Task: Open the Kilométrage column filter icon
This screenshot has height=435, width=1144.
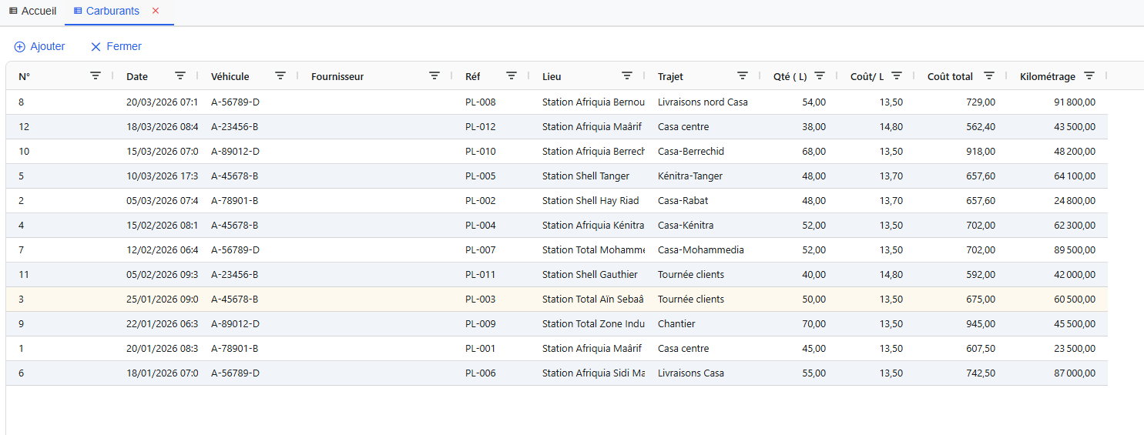Action: click(1089, 75)
